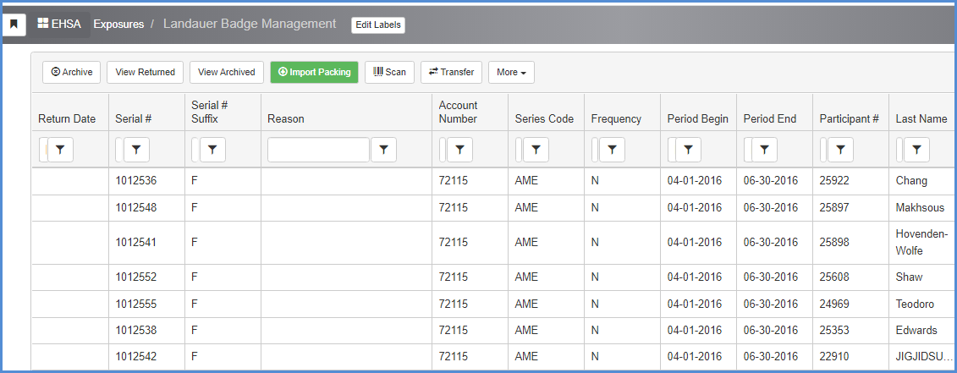
Task: Click the Frequency column filter icon
Action: (612, 150)
